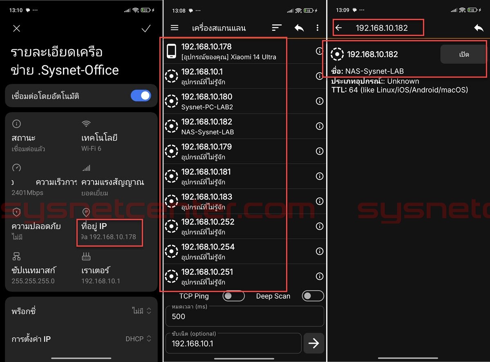Viewport: 490px width, 362px height.
Task: Open the 192.168.10.181 row
Action: click(x=245, y=176)
